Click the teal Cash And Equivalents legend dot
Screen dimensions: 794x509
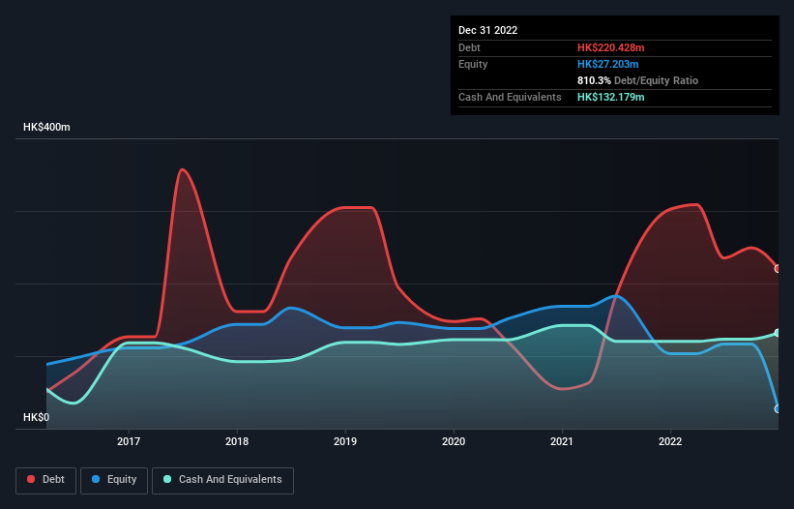(167, 479)
